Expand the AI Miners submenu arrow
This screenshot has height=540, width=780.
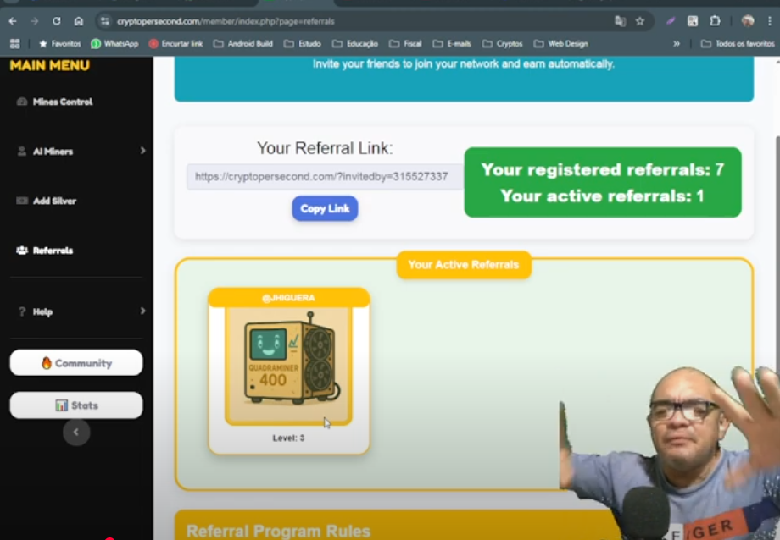click(142, 151)
